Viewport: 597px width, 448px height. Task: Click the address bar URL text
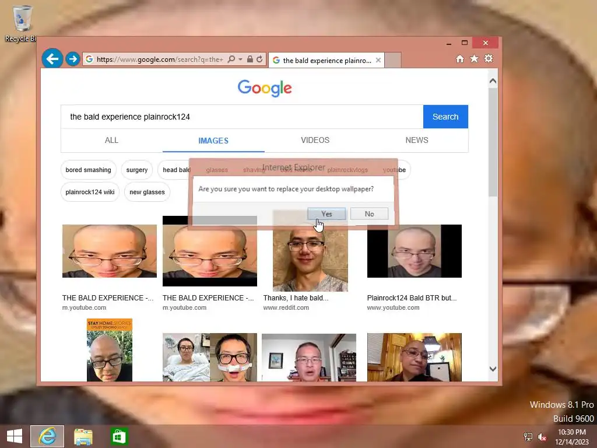click(x=160, y=60)
